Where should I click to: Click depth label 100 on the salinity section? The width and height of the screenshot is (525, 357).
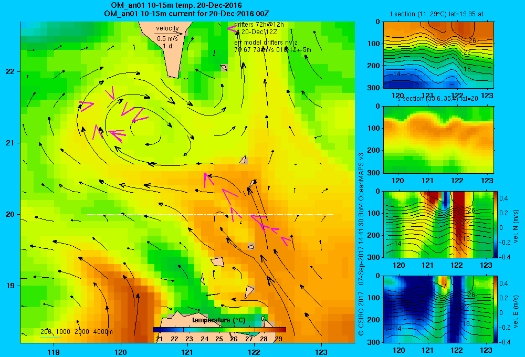click(373, 128)
